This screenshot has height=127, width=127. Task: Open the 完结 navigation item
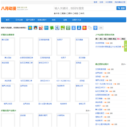click(x=54, y=20)
